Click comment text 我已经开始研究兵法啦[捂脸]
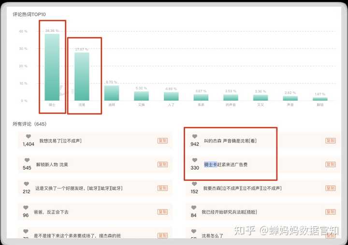The height and width of the screenshot is (245, 348). coord(229,212)
